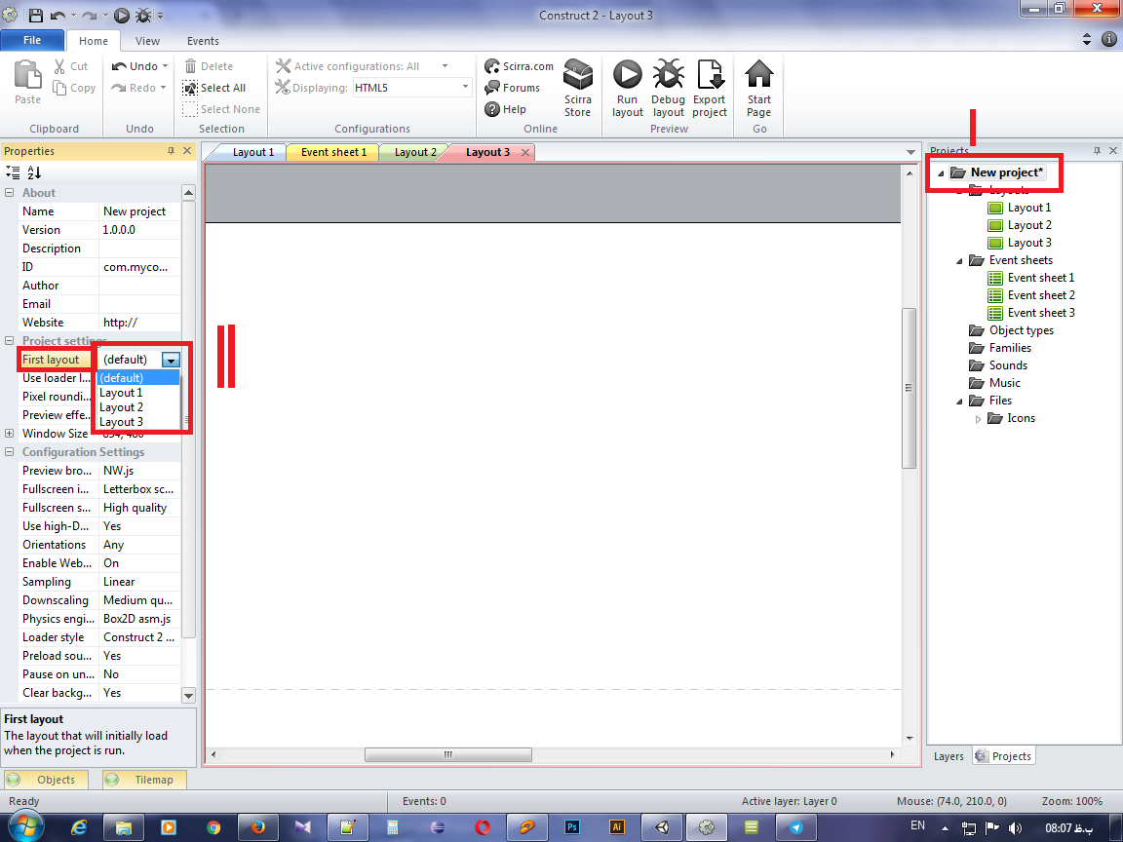This screenshot has width=1123, height=842.
Task: Click the Help question mark in Online group
Action: click(x=492, y=109)
